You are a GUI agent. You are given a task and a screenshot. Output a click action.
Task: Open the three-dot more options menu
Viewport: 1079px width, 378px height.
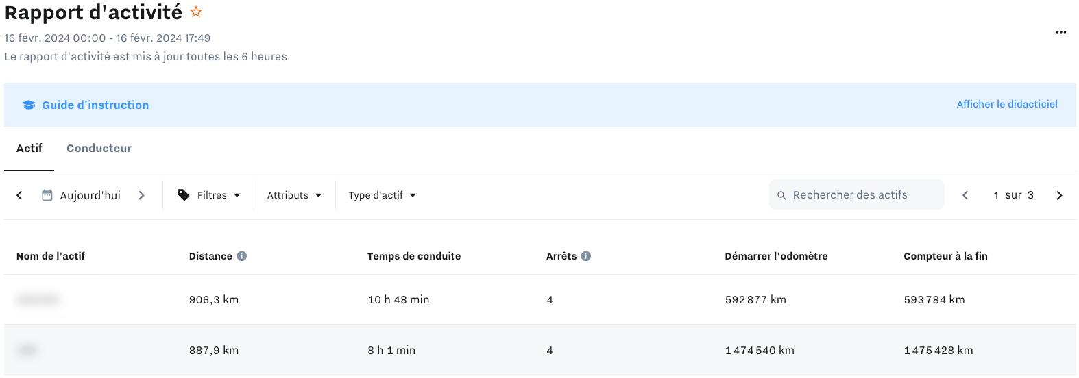[1060, 32]
